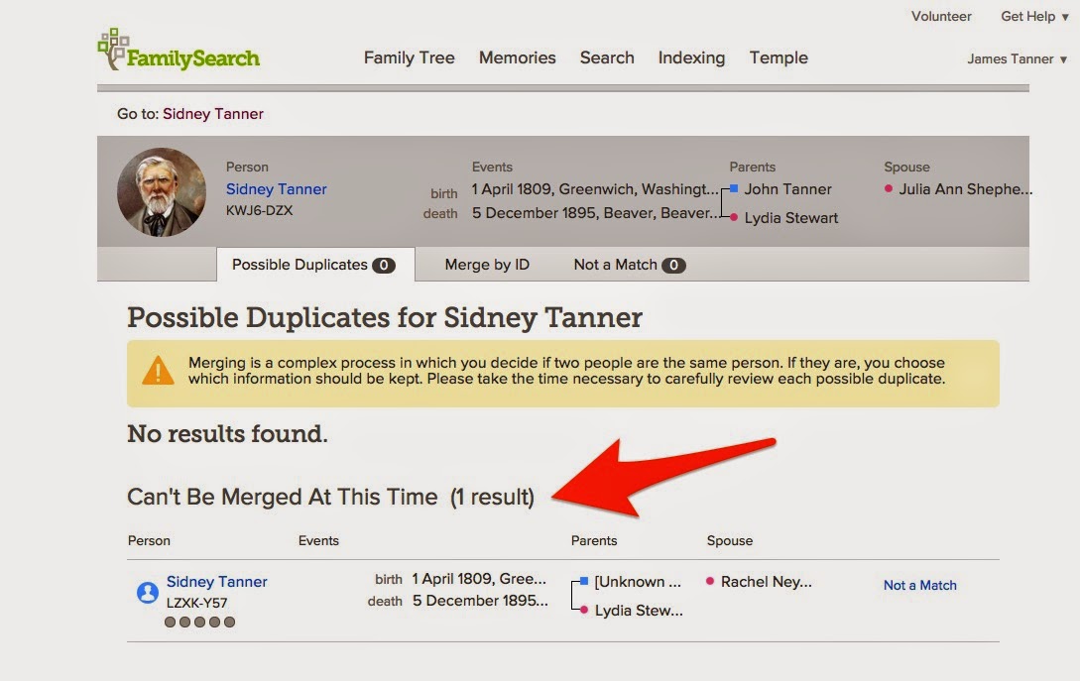1080x681 pixels.
Task: Click result birth text 1 April 1809, Gree...
Action: (479, 578)
